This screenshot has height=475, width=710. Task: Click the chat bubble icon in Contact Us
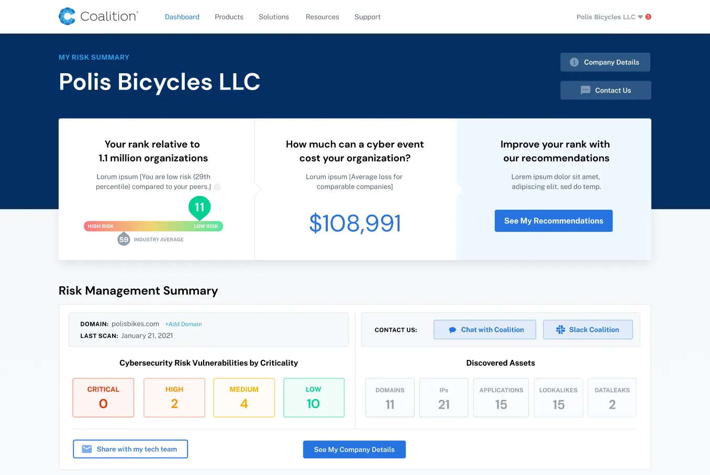585,91
